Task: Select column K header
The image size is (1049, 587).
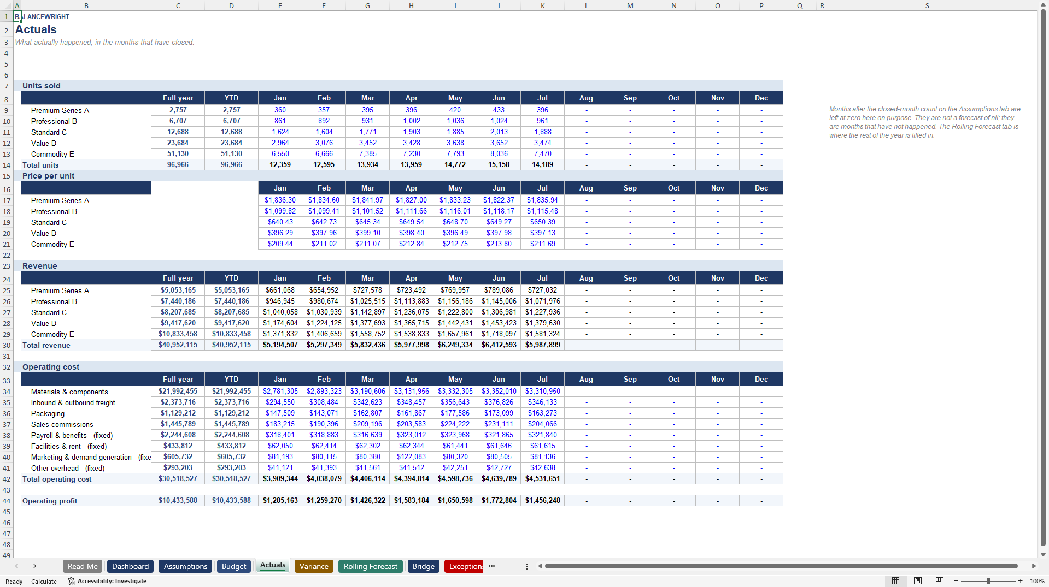Action: tap(542, 5)
